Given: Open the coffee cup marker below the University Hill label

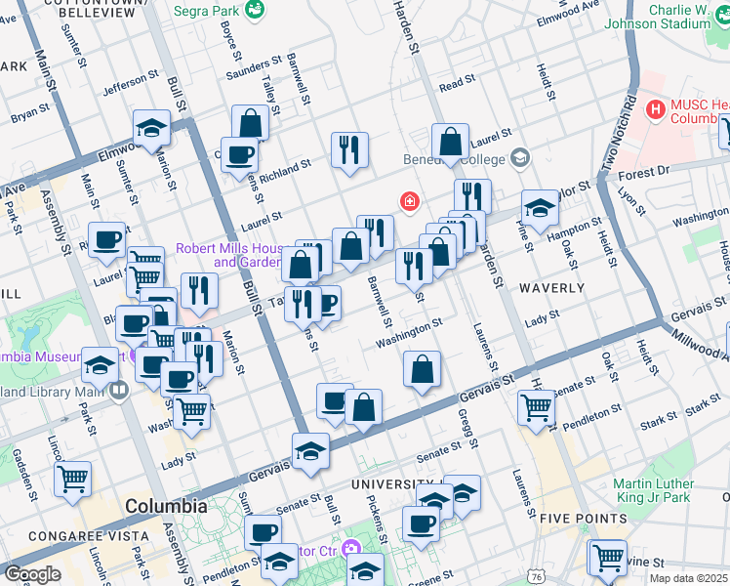Looking at the screenshot, I should (x=422, y=525).
